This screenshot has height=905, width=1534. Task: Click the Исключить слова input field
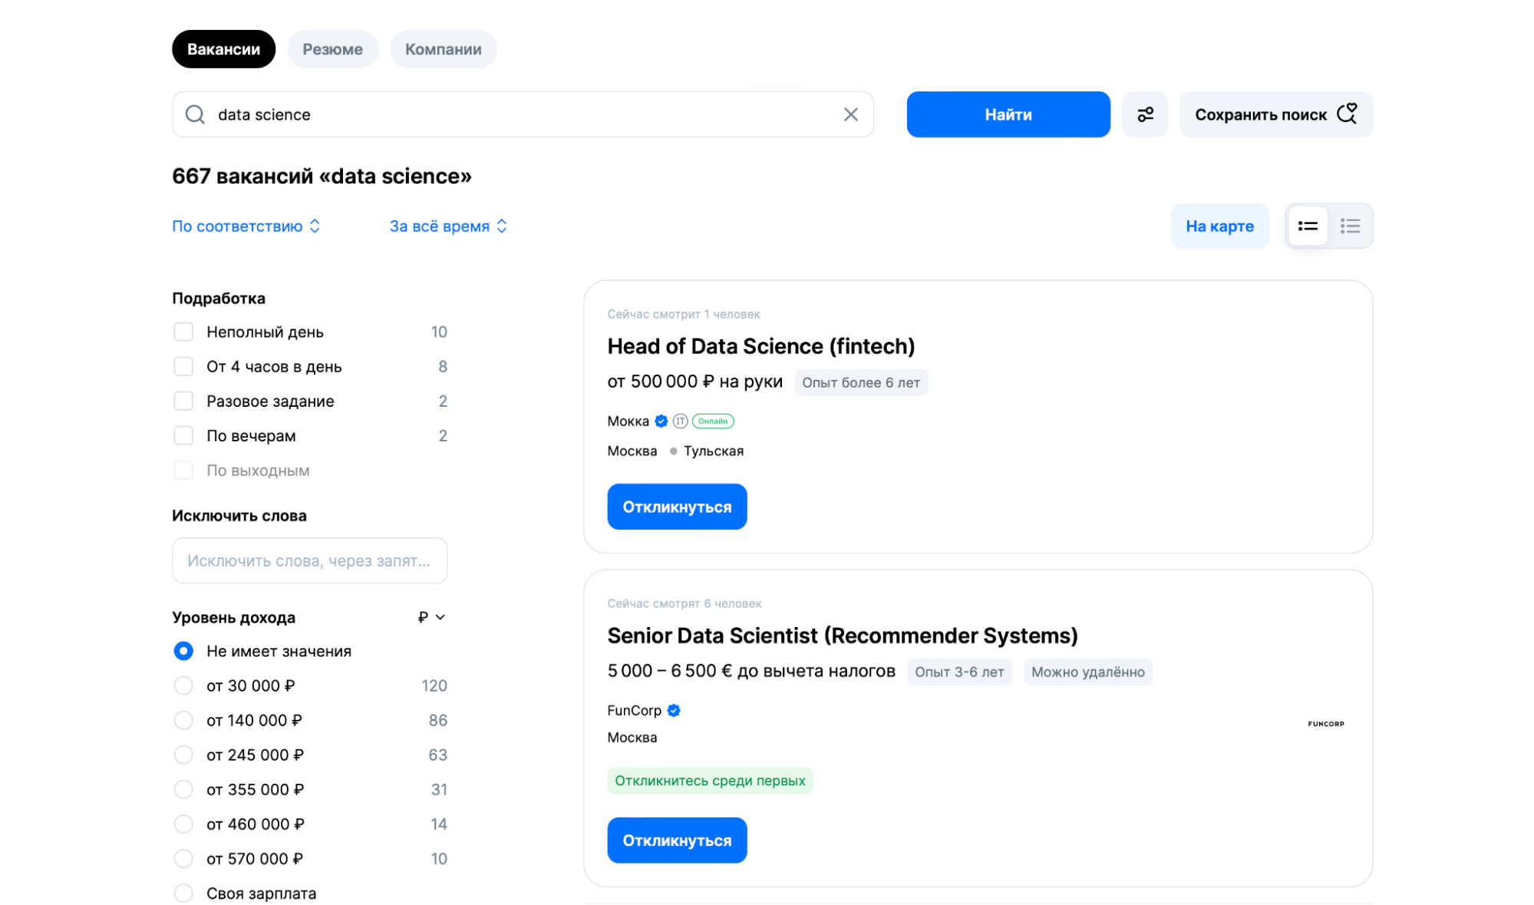tap(309, 560)
